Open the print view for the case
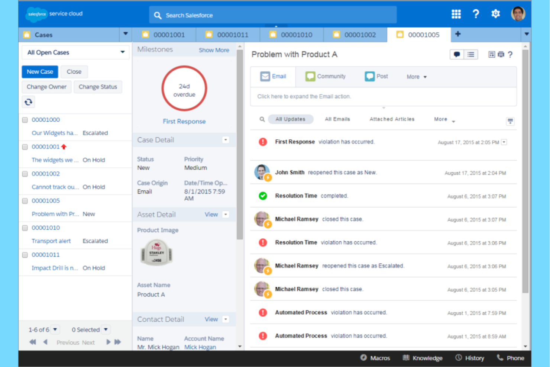Viewport: 550px width, 367px height. tap(501, 54)
